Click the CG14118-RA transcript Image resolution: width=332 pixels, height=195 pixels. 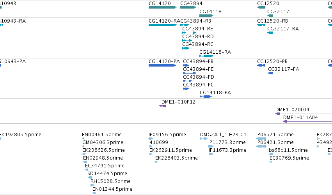[x=206, y=56]
